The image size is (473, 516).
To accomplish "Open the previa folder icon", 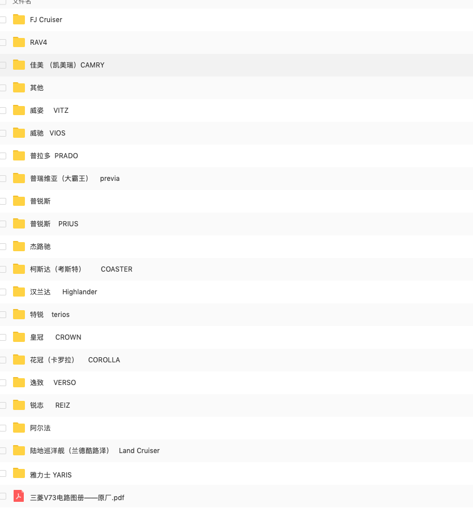I will [19, 179].
